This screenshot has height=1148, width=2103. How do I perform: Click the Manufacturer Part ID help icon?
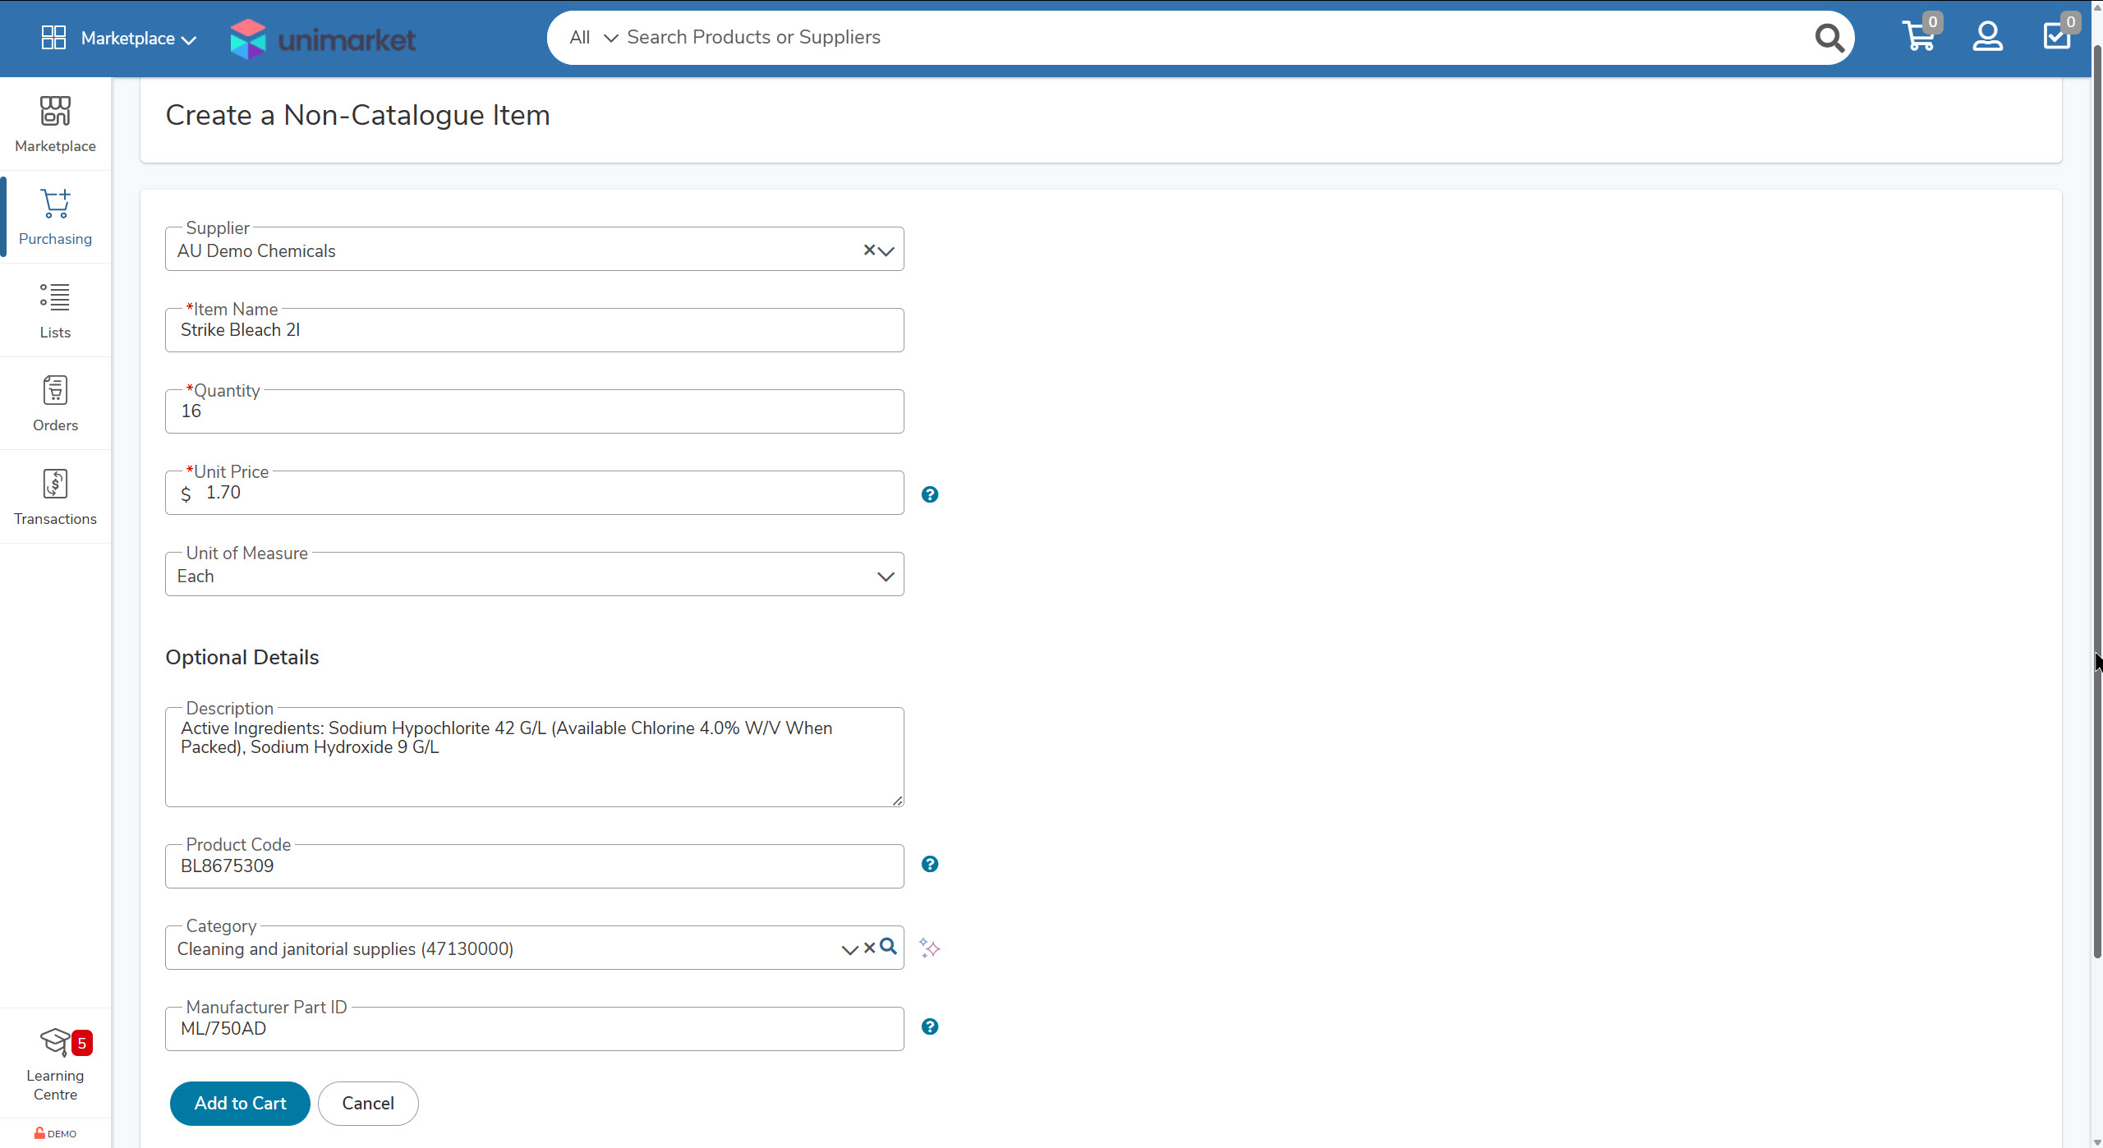click(x=929, y=1026)
